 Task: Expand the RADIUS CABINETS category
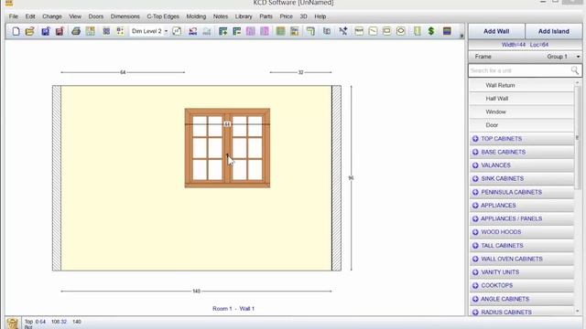coord(522,312)
